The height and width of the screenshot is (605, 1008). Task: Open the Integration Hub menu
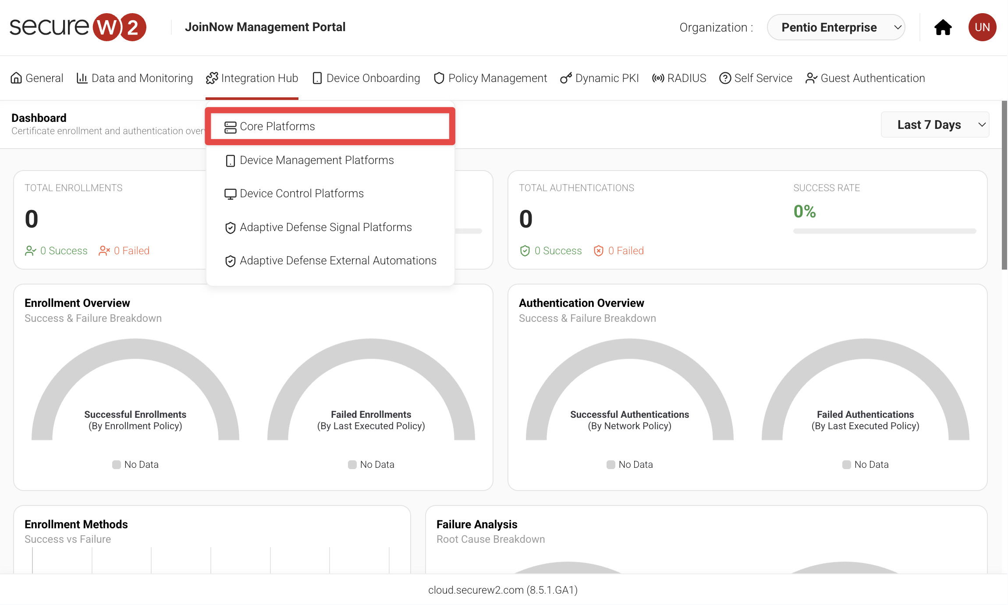(x=252, y=78)
